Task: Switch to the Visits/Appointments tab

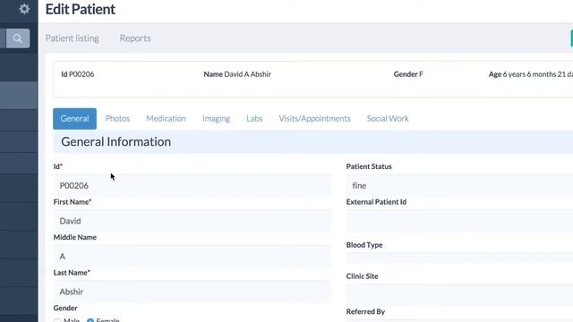Action: (314, 119)
